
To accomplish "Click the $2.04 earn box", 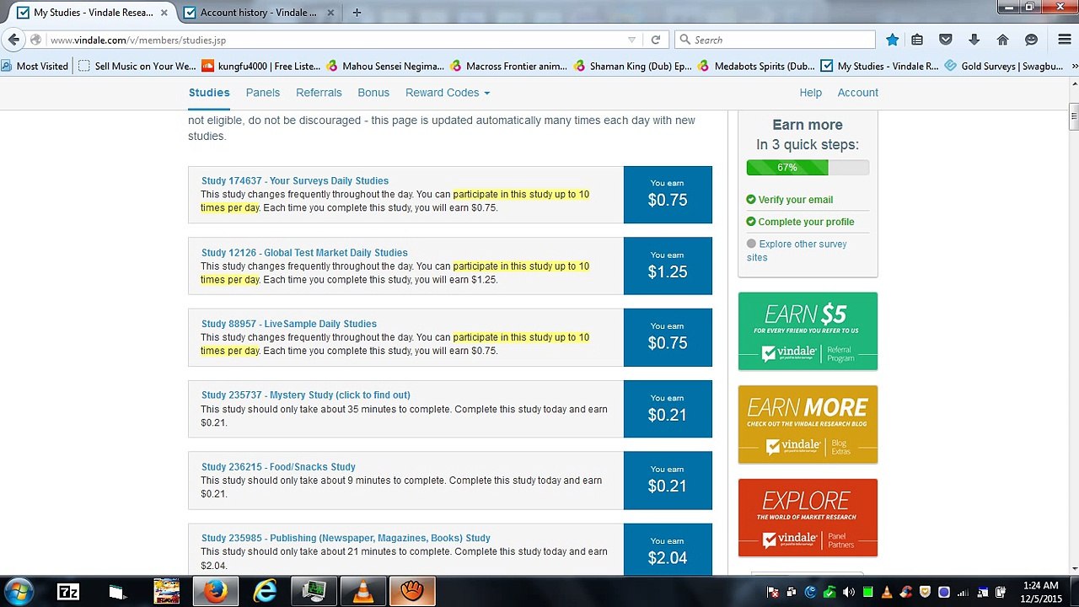I will 668,550.
